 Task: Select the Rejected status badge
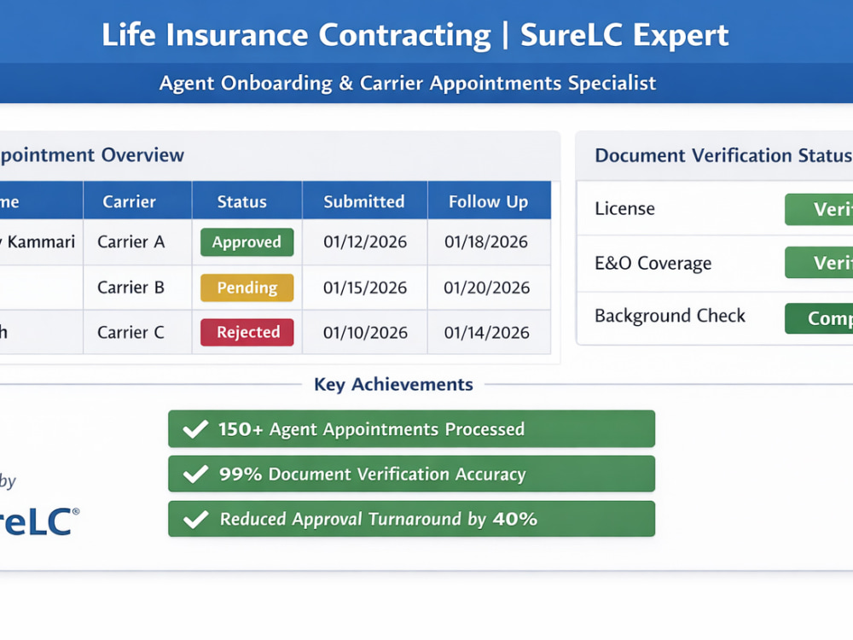pyautogui.click(x=247, y=332)
